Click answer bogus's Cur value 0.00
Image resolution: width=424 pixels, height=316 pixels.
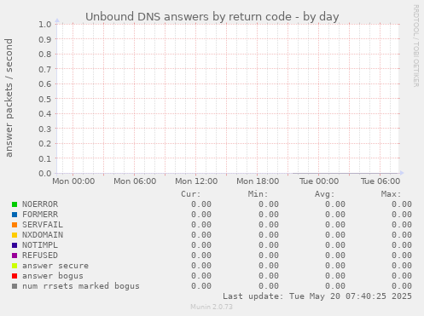click(201, 276)
